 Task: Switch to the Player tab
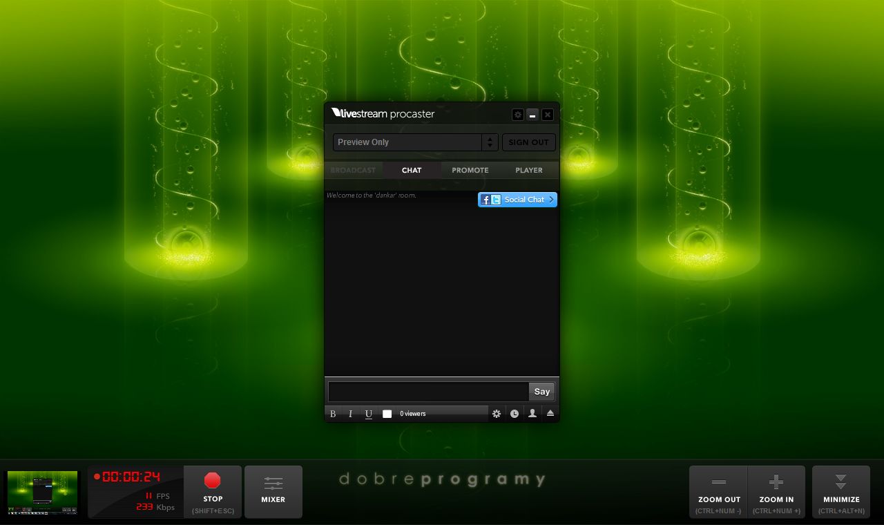(529, 170)
